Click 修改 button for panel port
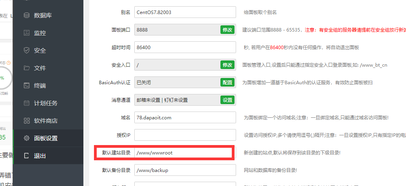Viewport: 406px width, 186px height. pos(227,30)
